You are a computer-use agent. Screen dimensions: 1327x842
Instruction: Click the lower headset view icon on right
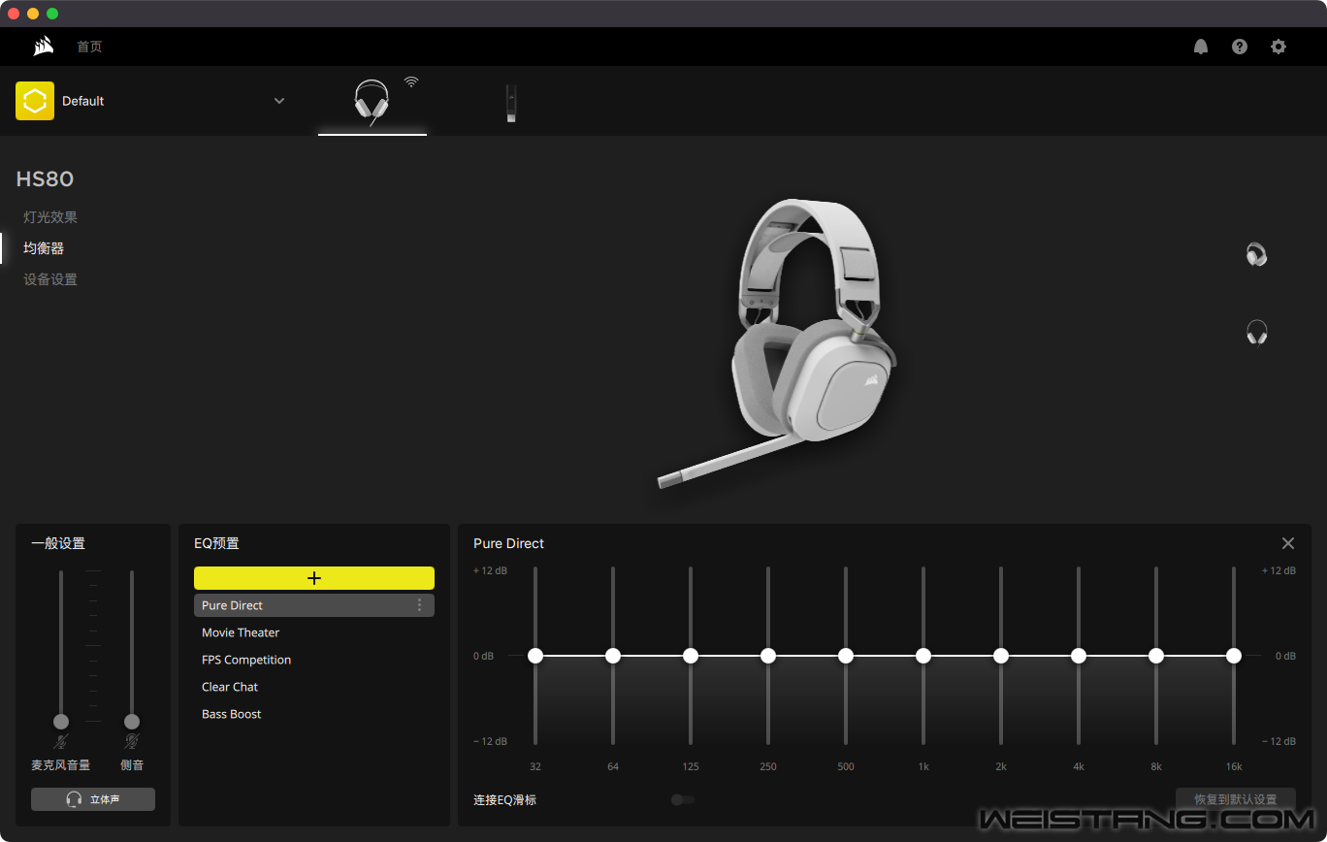tap(1256, 333)
